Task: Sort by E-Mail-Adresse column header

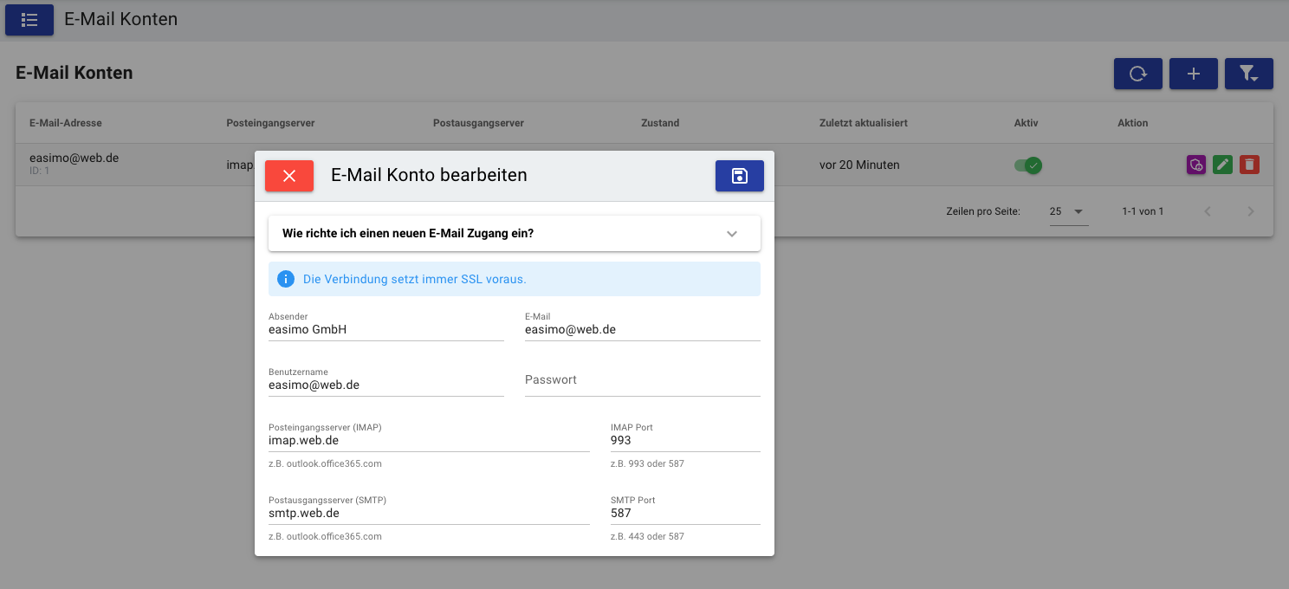Action: coord(66,123)
